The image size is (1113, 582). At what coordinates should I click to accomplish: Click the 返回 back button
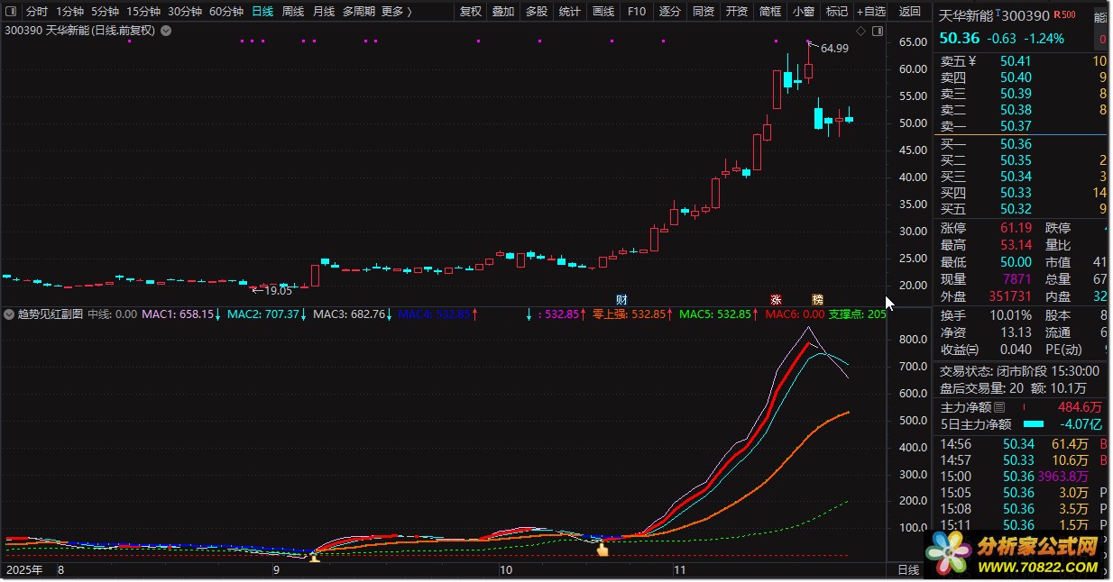point(910,12)
